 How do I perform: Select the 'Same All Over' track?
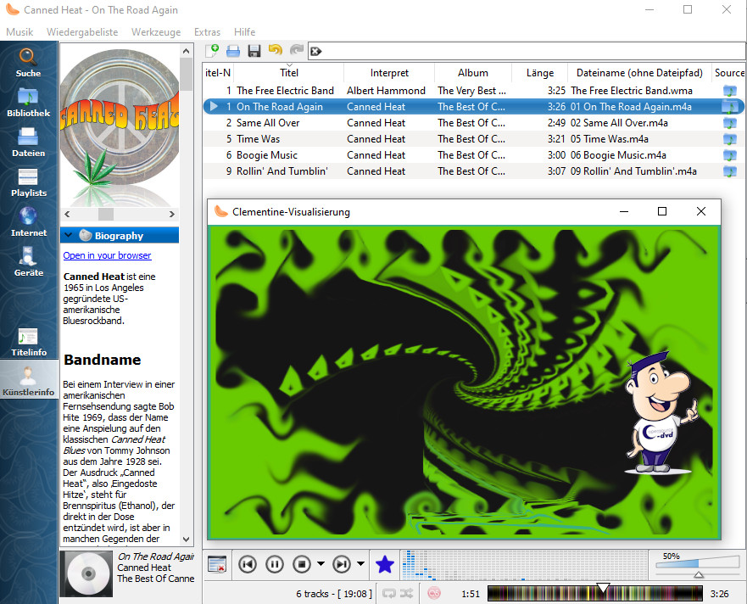coord(473,123)
